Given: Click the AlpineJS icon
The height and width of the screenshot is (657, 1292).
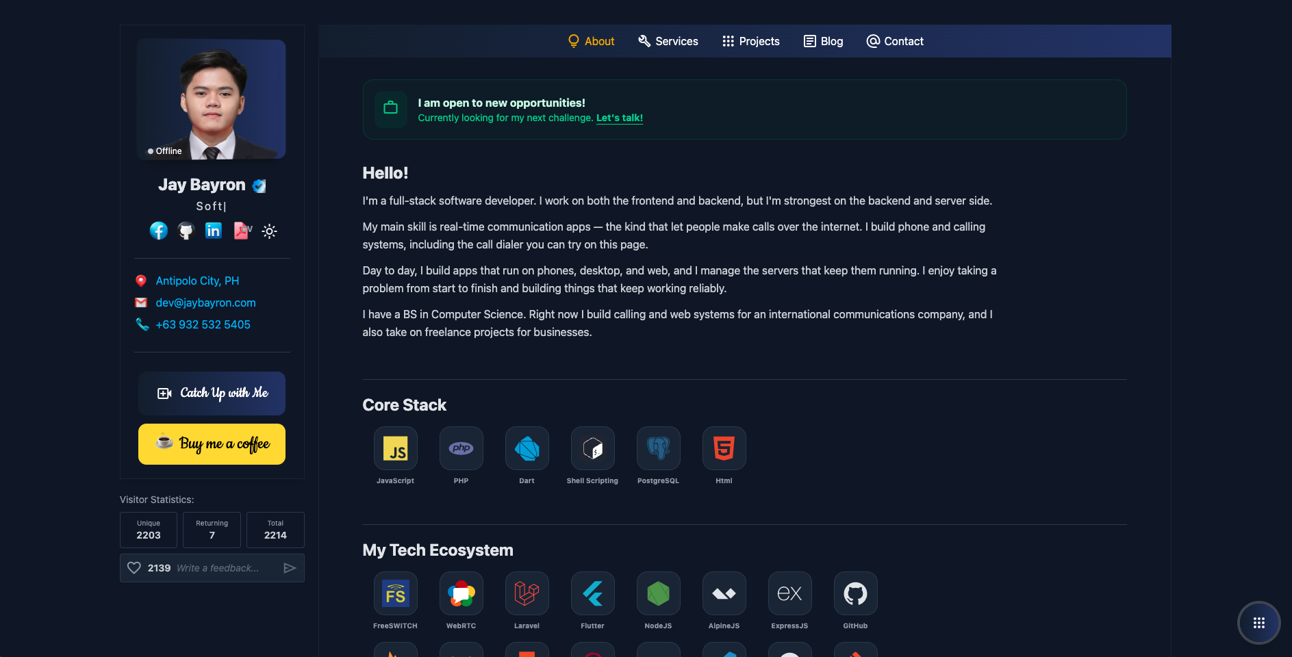Looking at the screenshot, I should point(724,593).
